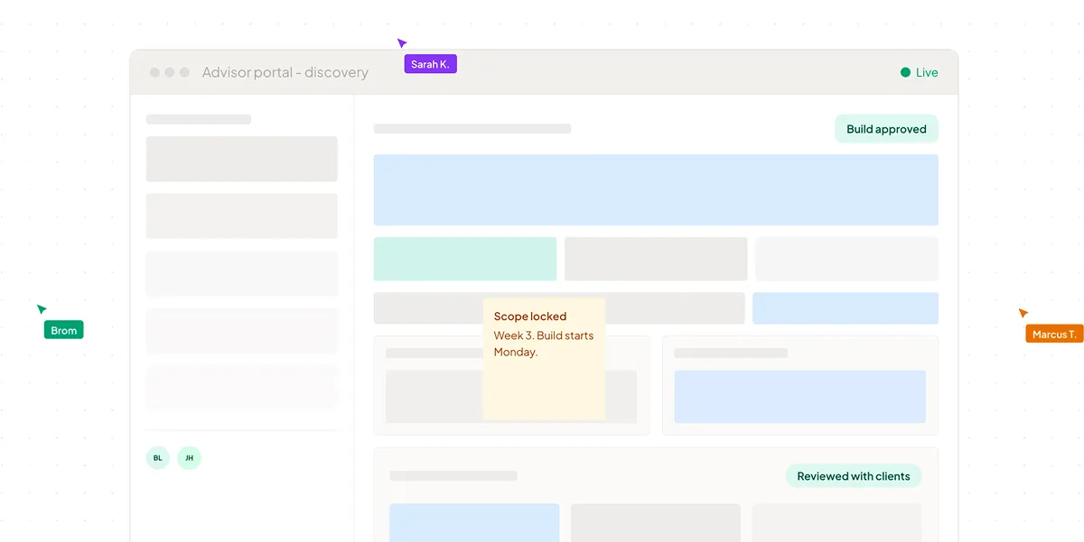
Task: Select Brom's cursor label
Action: [x=63, y=329]
